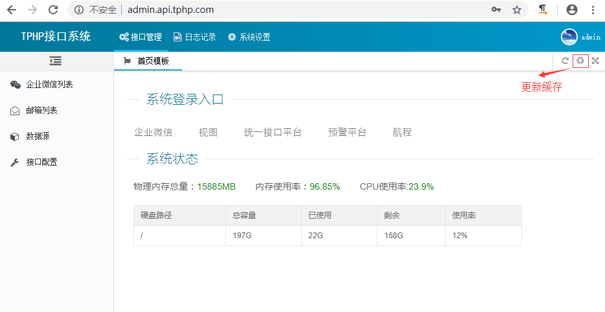605x312 pixels.
Task: Toggle fullscreen with the expand icon
Action: pos(595,61)
